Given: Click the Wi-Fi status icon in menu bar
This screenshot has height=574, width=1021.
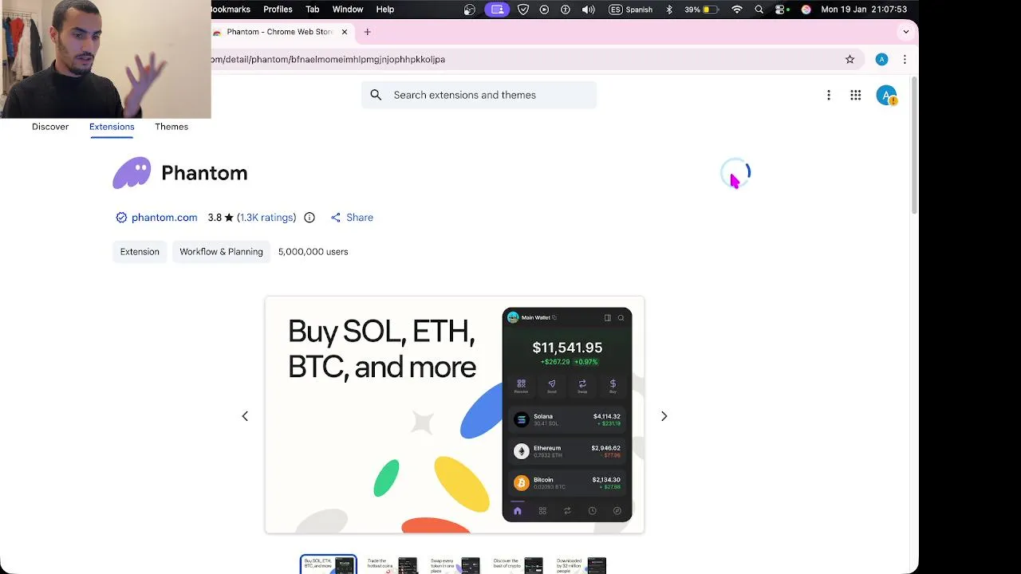Looking at the screenshot, I should (737, 10).
